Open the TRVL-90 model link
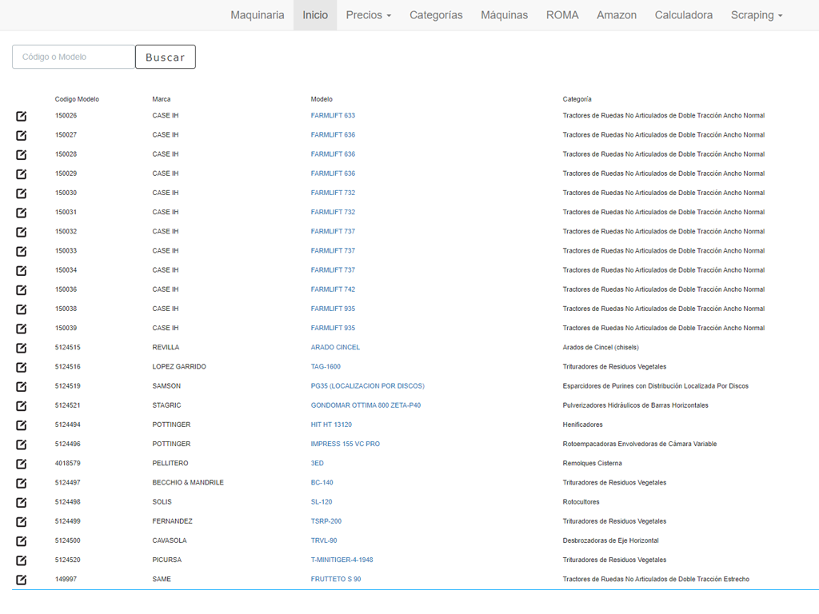 pos(324,540)
